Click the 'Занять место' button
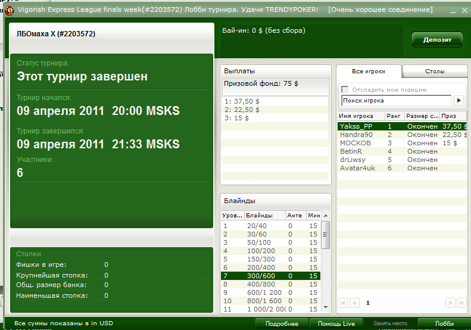Screen dimensions: 471x330 pos(390,323)
